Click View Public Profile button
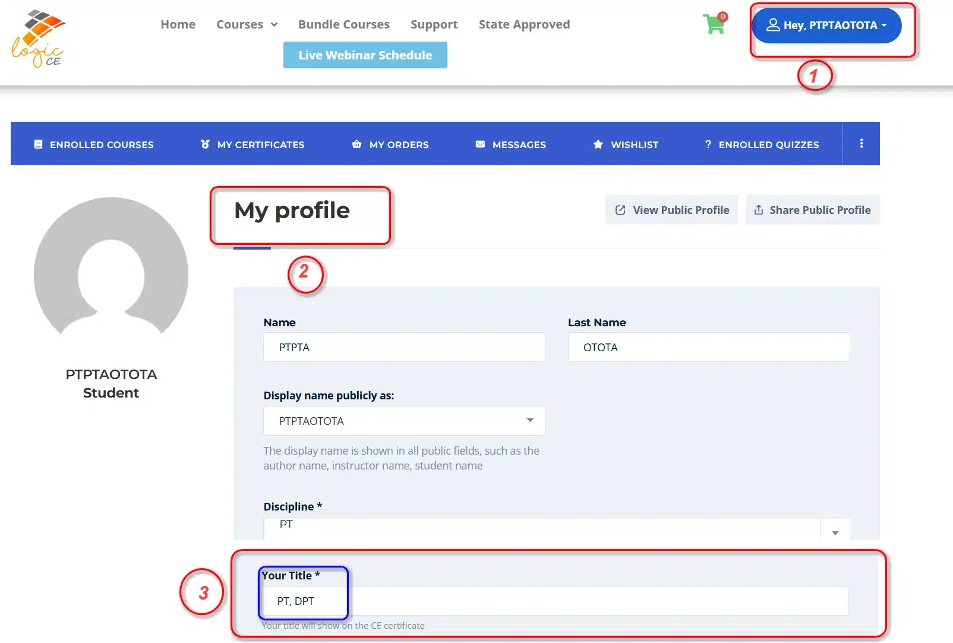The height and width of the screenshot is (643, 953). pos(671,210)
